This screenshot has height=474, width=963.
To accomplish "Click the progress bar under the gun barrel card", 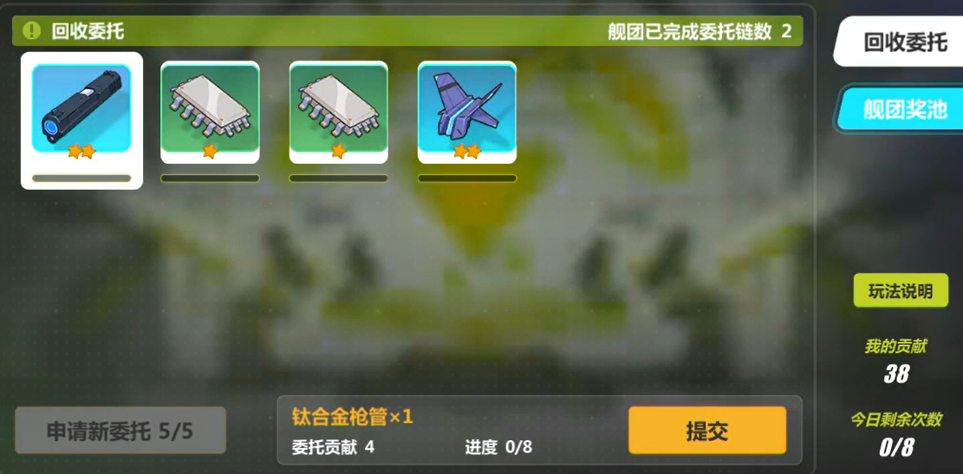I will [x=81, y=179].
